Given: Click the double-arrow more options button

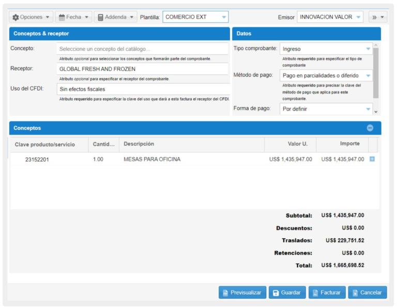Looking at the screenshot, I should coord(377,17).
